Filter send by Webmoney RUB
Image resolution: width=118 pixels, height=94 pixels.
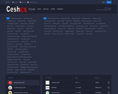click(12, 52)
